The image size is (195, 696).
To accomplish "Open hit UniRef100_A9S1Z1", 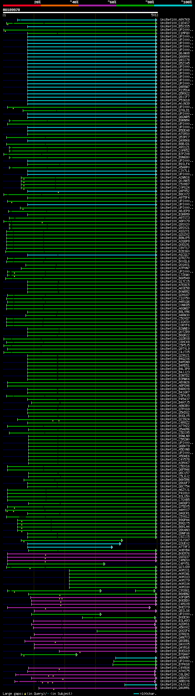I will click(175, 147).
